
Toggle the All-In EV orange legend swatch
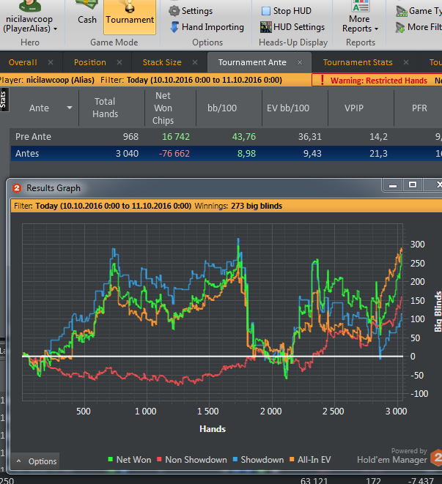point(292,459)
